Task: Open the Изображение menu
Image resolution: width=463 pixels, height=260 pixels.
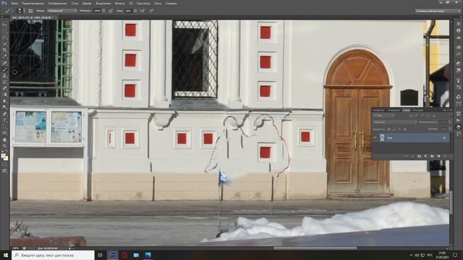Action: tap(57, 4)
